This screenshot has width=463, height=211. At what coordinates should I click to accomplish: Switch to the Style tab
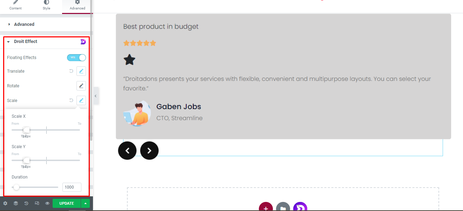tap(46, 5)
